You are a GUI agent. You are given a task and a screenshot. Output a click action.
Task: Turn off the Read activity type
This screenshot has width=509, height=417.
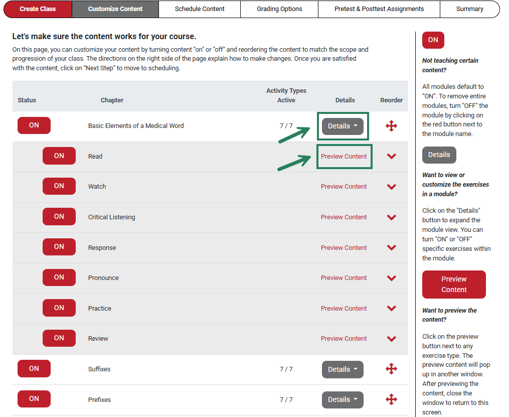[59, 156]
